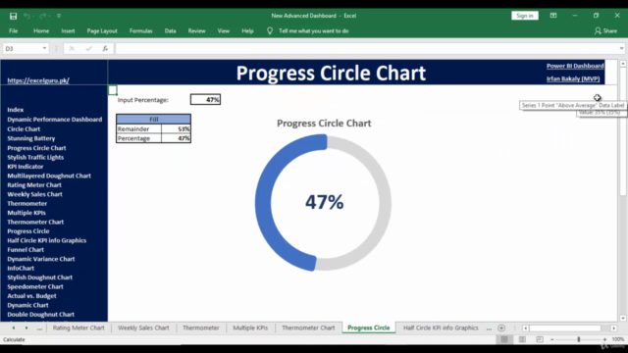Switch to Page Layout view icon
628x353 pixels.
pyautogui.click(x=522, y=339)
